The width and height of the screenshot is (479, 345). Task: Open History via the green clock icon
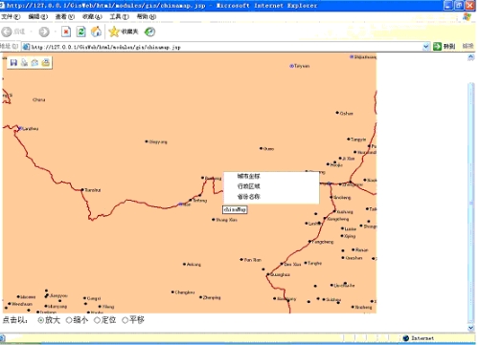coord(149,32)
